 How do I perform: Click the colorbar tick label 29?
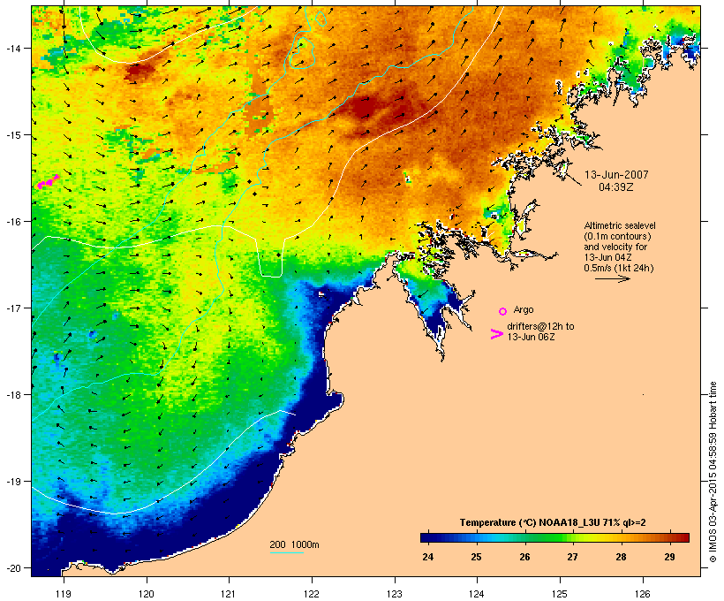click(669, 557)
